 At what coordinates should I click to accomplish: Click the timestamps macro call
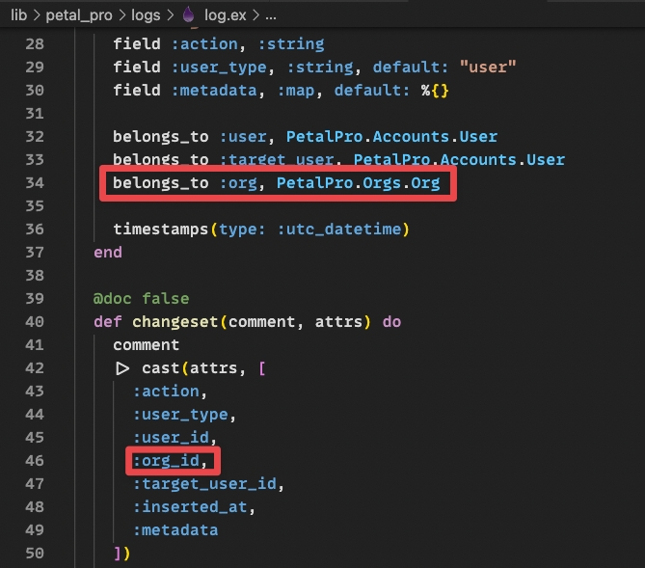coord(159,229)
